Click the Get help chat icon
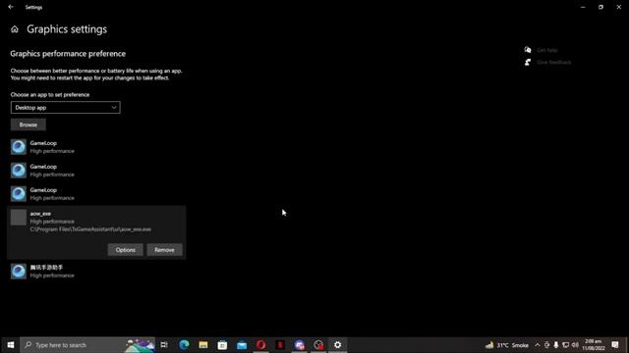 pos(528,50)
